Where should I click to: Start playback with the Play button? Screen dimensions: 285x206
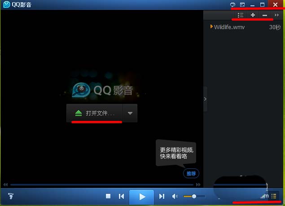[x=142, y=197]
